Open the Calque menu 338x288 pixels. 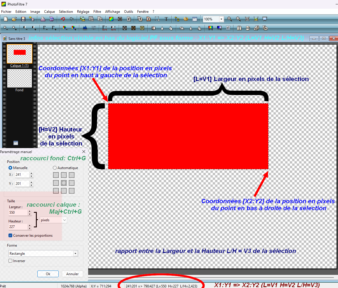[49, 12]
